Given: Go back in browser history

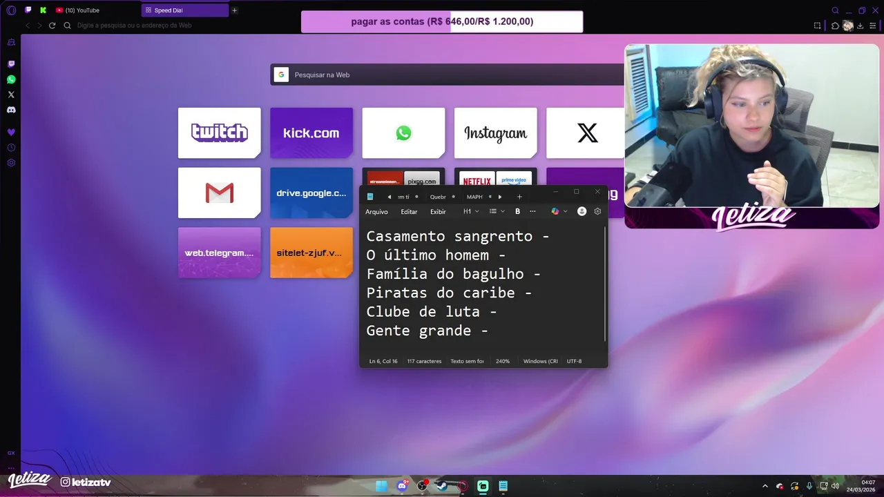Looking at the screenshot, I should [28, 26].
